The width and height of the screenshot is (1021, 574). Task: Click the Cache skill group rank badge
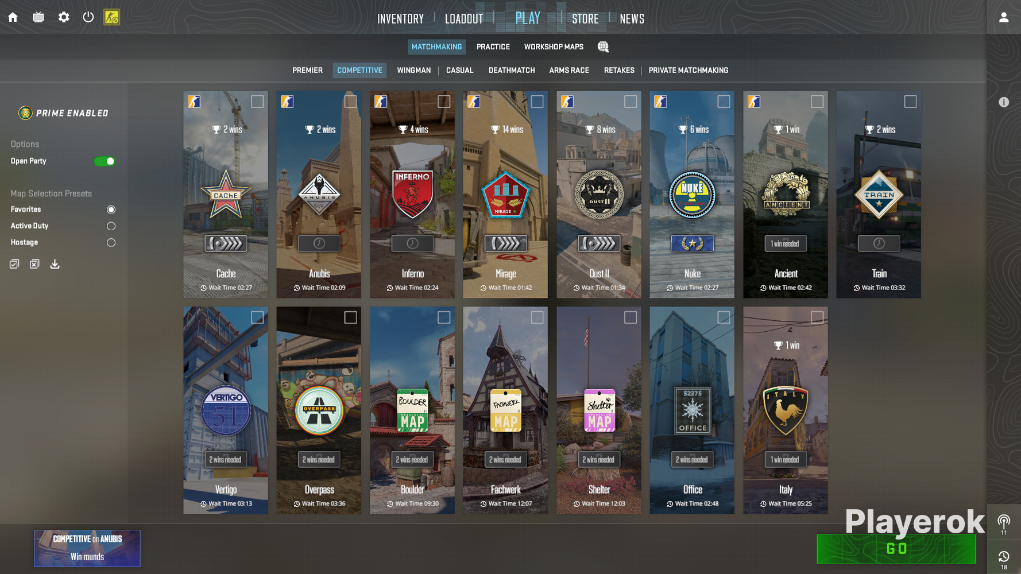[x=226, y=243]
